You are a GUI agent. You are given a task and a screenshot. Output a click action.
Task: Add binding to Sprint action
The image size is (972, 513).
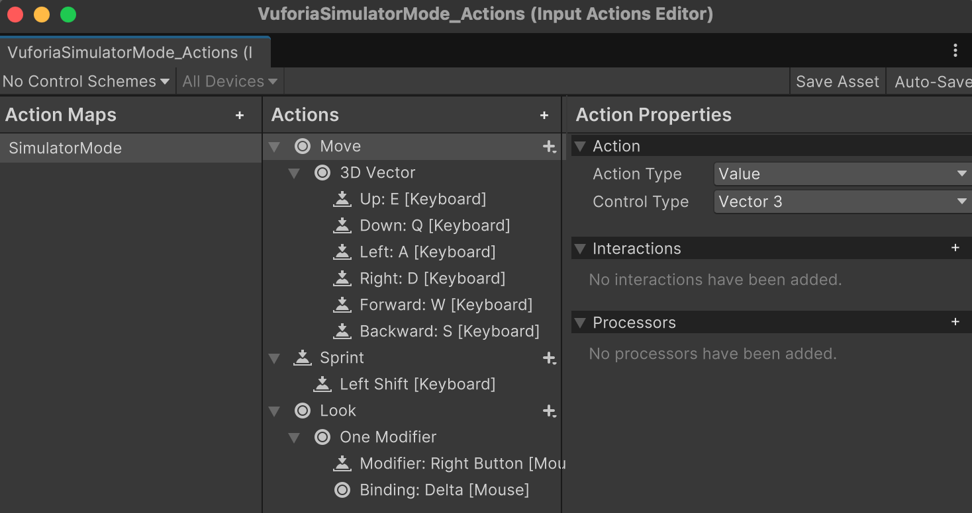coord(549,358)
